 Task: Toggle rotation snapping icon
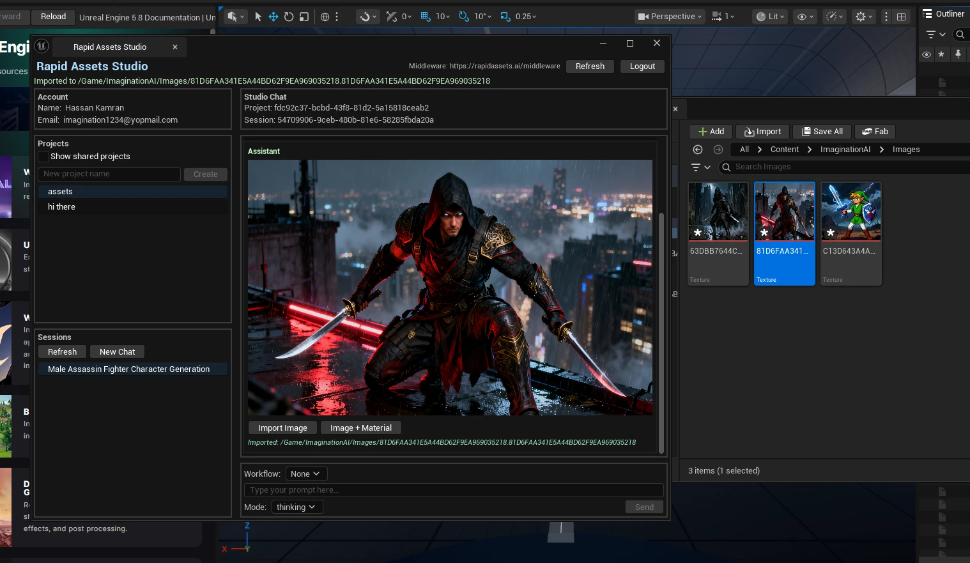click(464, 17)
